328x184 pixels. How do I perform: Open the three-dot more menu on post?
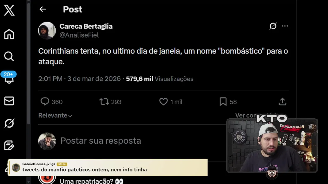tap(285, 26)
